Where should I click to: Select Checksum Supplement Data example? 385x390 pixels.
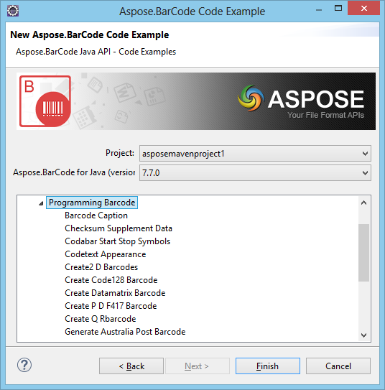point(119,228)
